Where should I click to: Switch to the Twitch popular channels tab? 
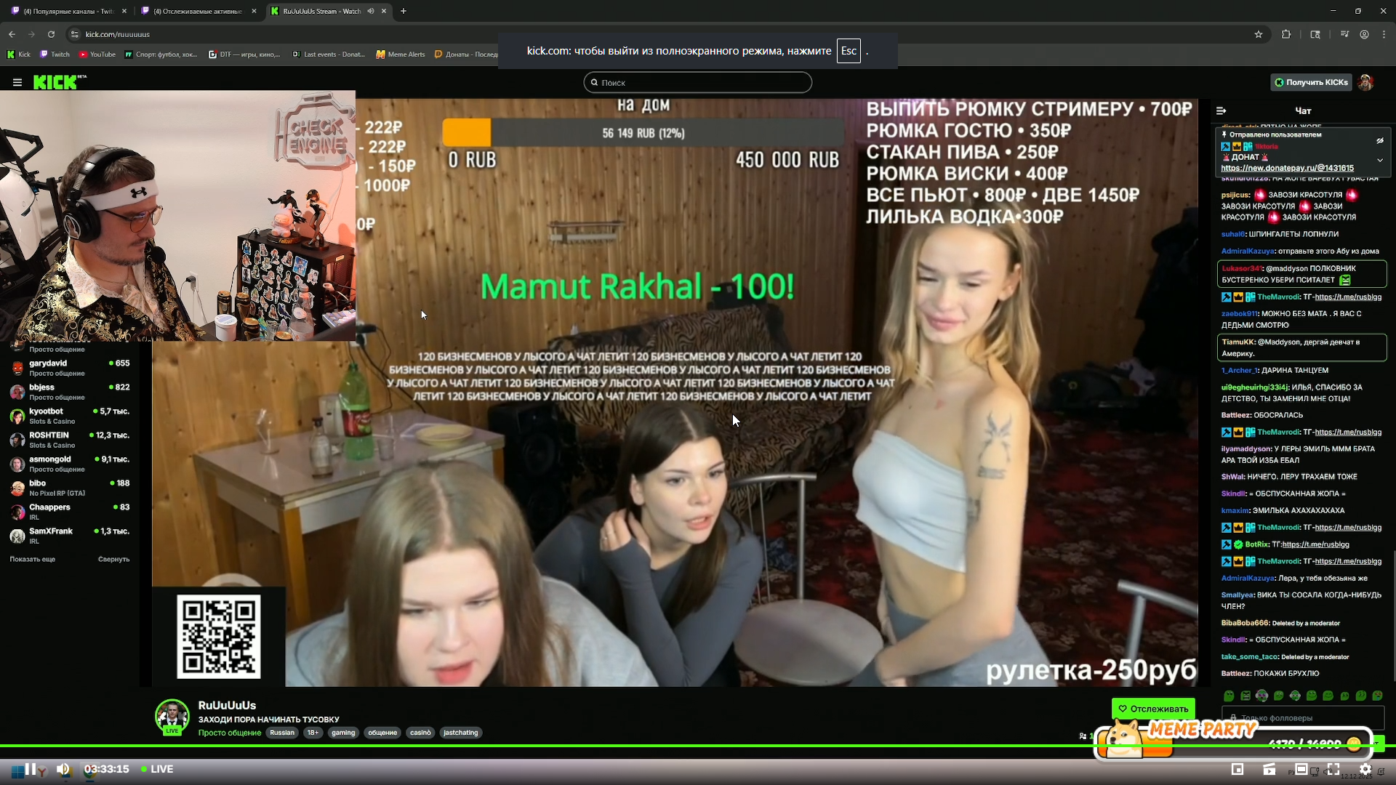[68, 11]
